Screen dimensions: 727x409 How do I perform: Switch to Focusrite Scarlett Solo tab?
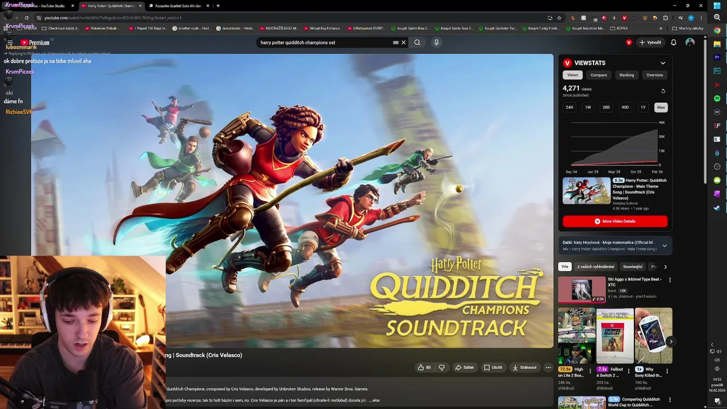pyautogui.click(x=178, y=6)
